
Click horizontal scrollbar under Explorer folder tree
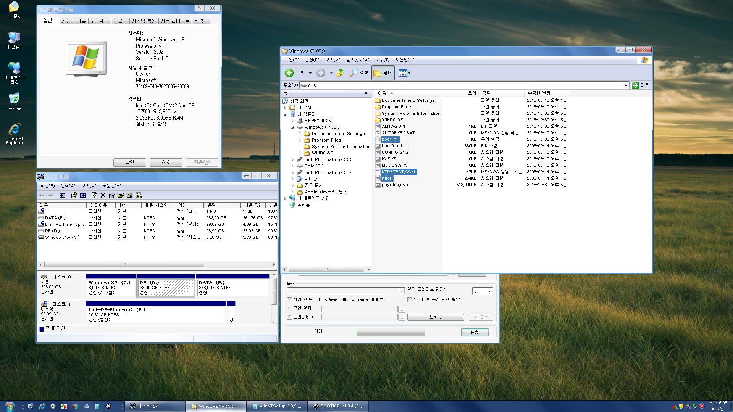click(x=326, y=270)
